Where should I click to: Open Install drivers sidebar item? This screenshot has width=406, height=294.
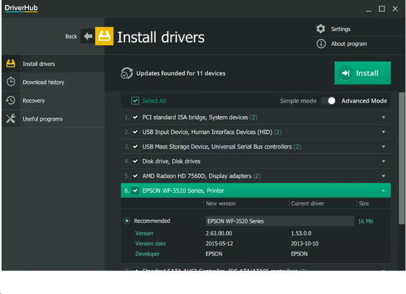(x=53, y=64)
